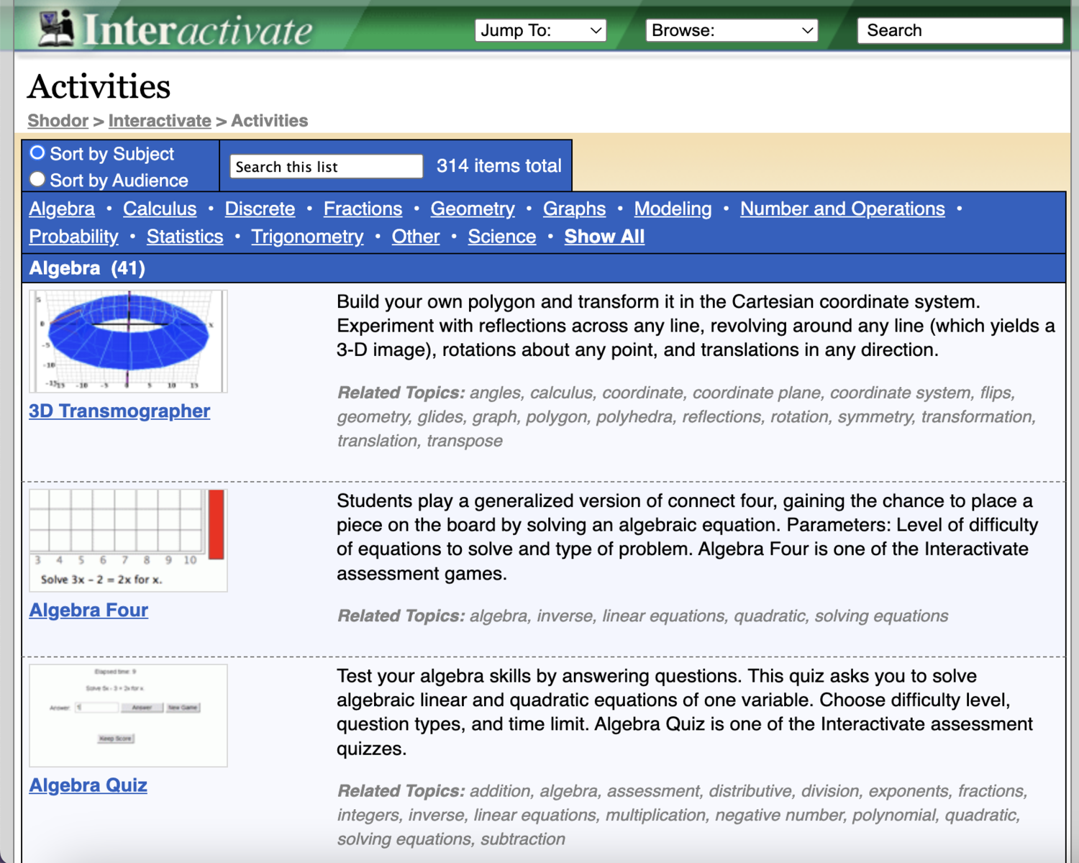
Task: Open the Algebra Quiz screenshot thumbnail
Action: (x=128, y=716)
